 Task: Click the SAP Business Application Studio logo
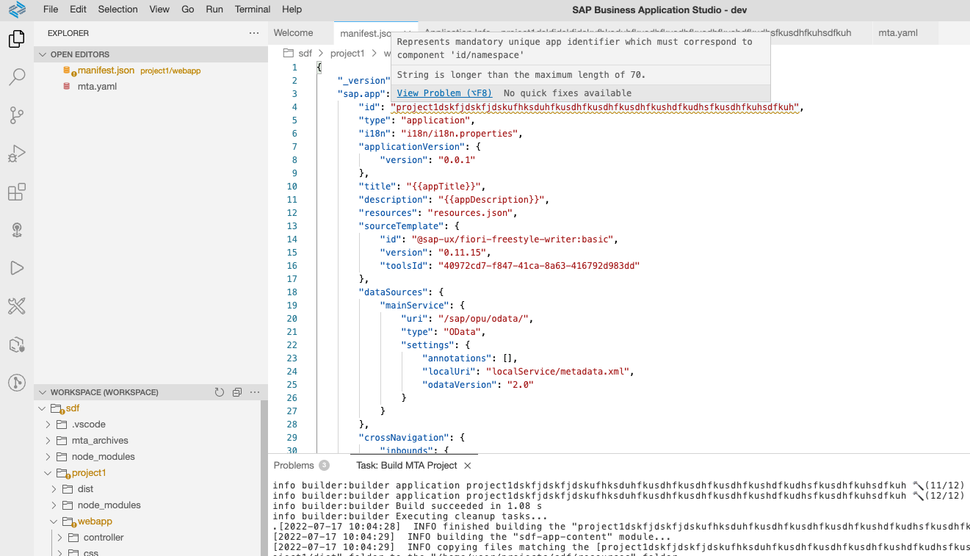point(17,10)
